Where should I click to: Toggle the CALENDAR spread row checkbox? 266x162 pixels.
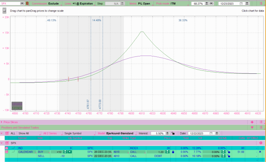click(x=7, y=152)
